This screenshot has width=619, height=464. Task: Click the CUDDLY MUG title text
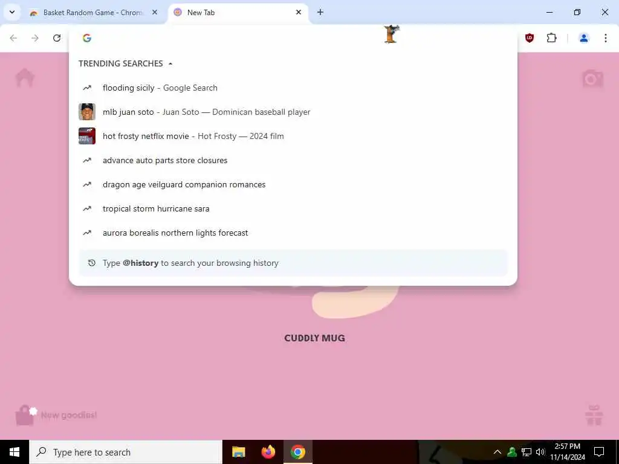(x=314, y=338)
